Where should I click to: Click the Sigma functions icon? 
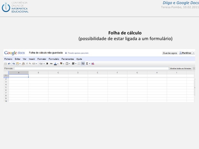pyautogui.click(x=87, y=64)
